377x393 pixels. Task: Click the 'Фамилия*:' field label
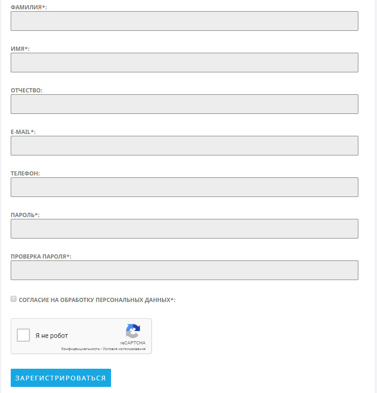click(x=29, y=7)
